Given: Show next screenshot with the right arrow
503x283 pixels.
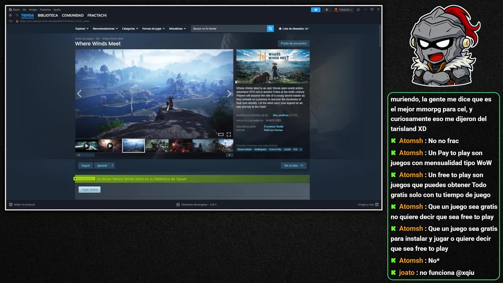Looking at the screenshot, I should pos(229,94).
